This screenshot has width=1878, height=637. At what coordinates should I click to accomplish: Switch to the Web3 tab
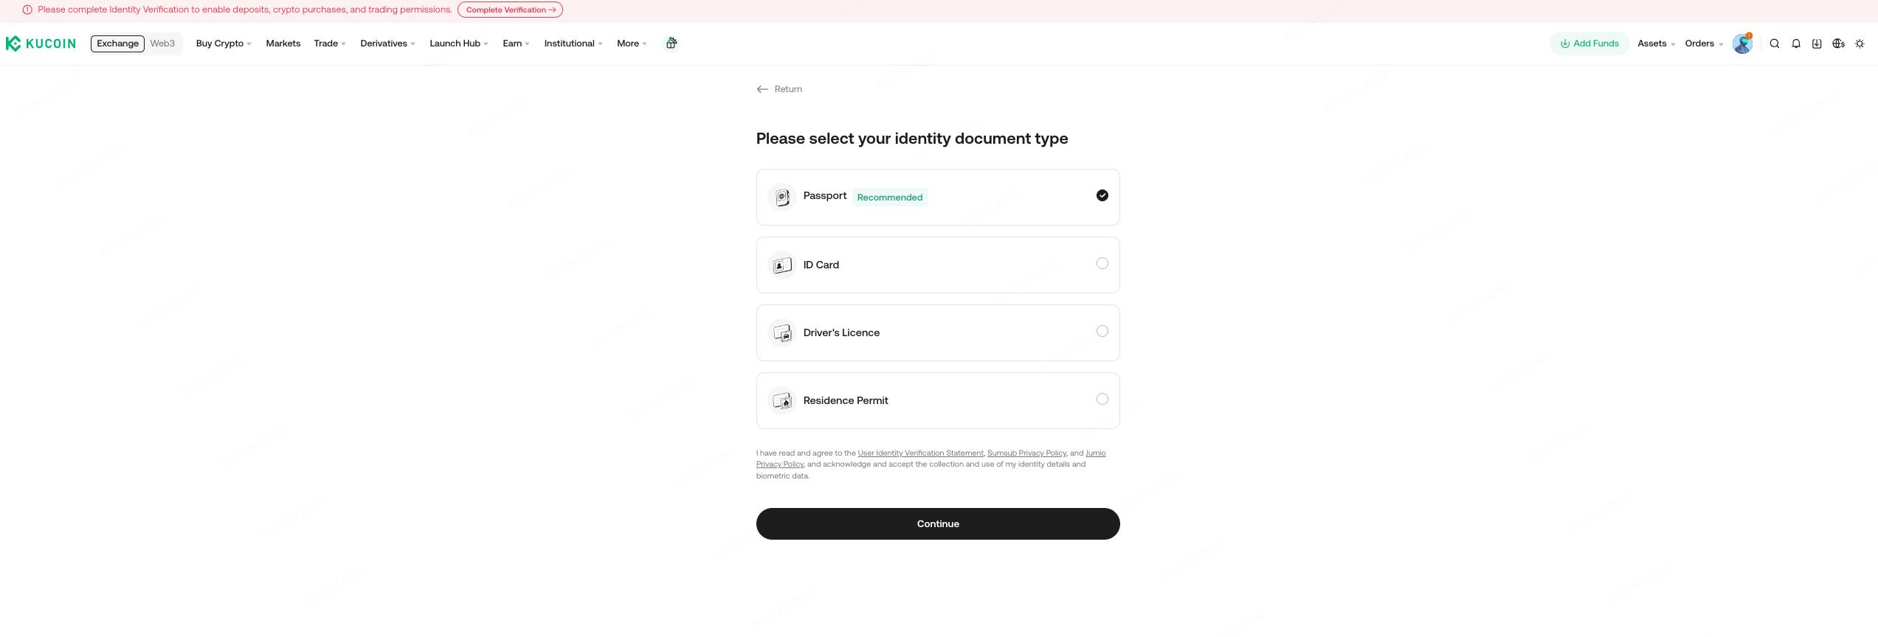pos(162,43)
